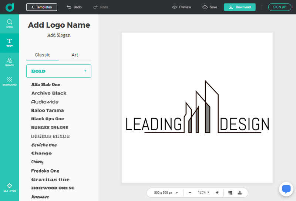Open Settings gear in sidebar
Image resolution: width=296 pixels, height=201 pixels.
(x=10, y=187)
